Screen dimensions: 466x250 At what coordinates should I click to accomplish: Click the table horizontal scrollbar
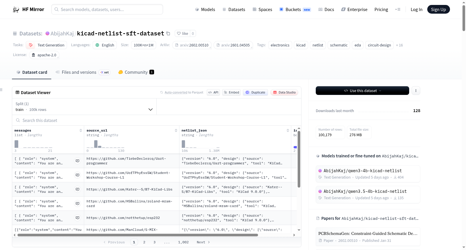click(x=138, y=235)
